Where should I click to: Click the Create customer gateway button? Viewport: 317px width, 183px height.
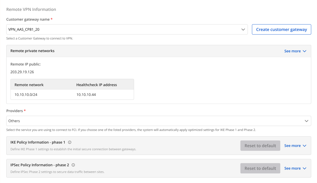point(281,30)
